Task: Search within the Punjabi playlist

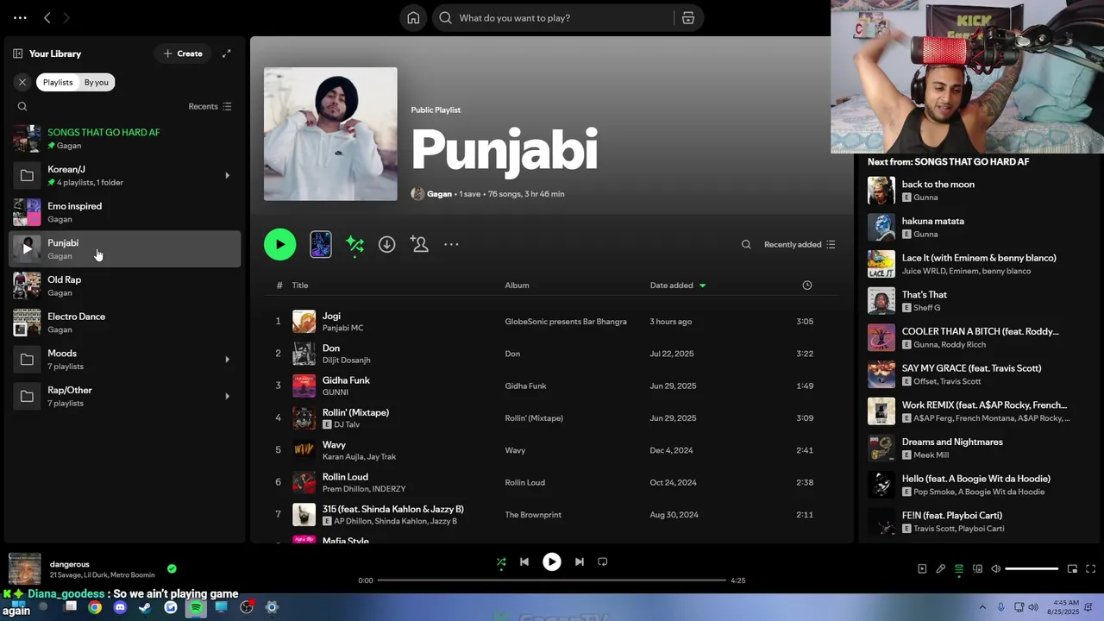Action: click(x=746, y=245)
